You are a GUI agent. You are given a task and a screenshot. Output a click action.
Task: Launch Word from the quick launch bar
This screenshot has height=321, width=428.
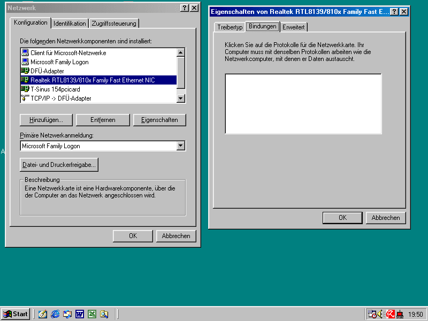click(79, 314)
